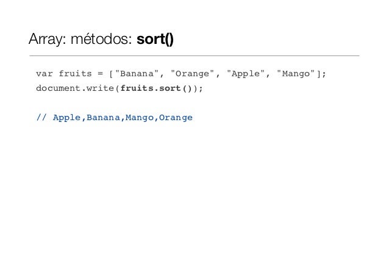Viewport: 389px width, 275px height.
Task: Click the "Mango" string in the array
Action: click(296, 74)
